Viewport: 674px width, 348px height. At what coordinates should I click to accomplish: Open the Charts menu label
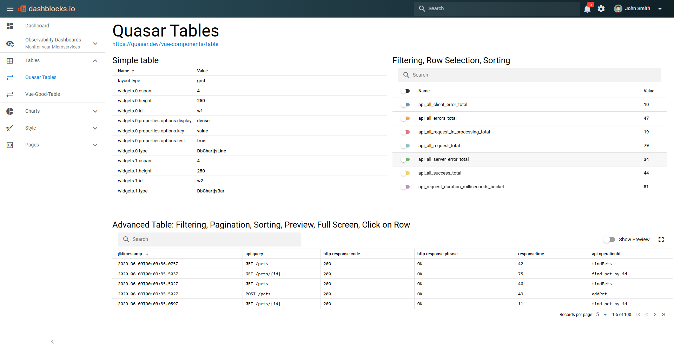click(32, 111)
